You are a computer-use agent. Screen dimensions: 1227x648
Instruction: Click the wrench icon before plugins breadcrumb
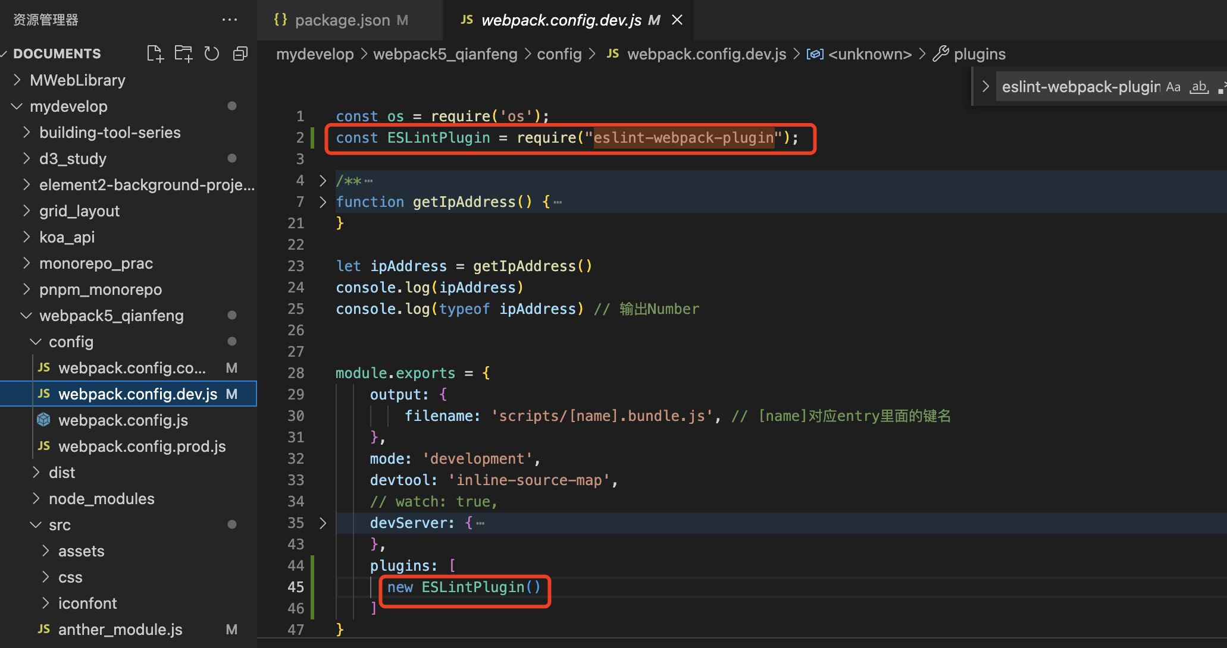pos(941,54)
